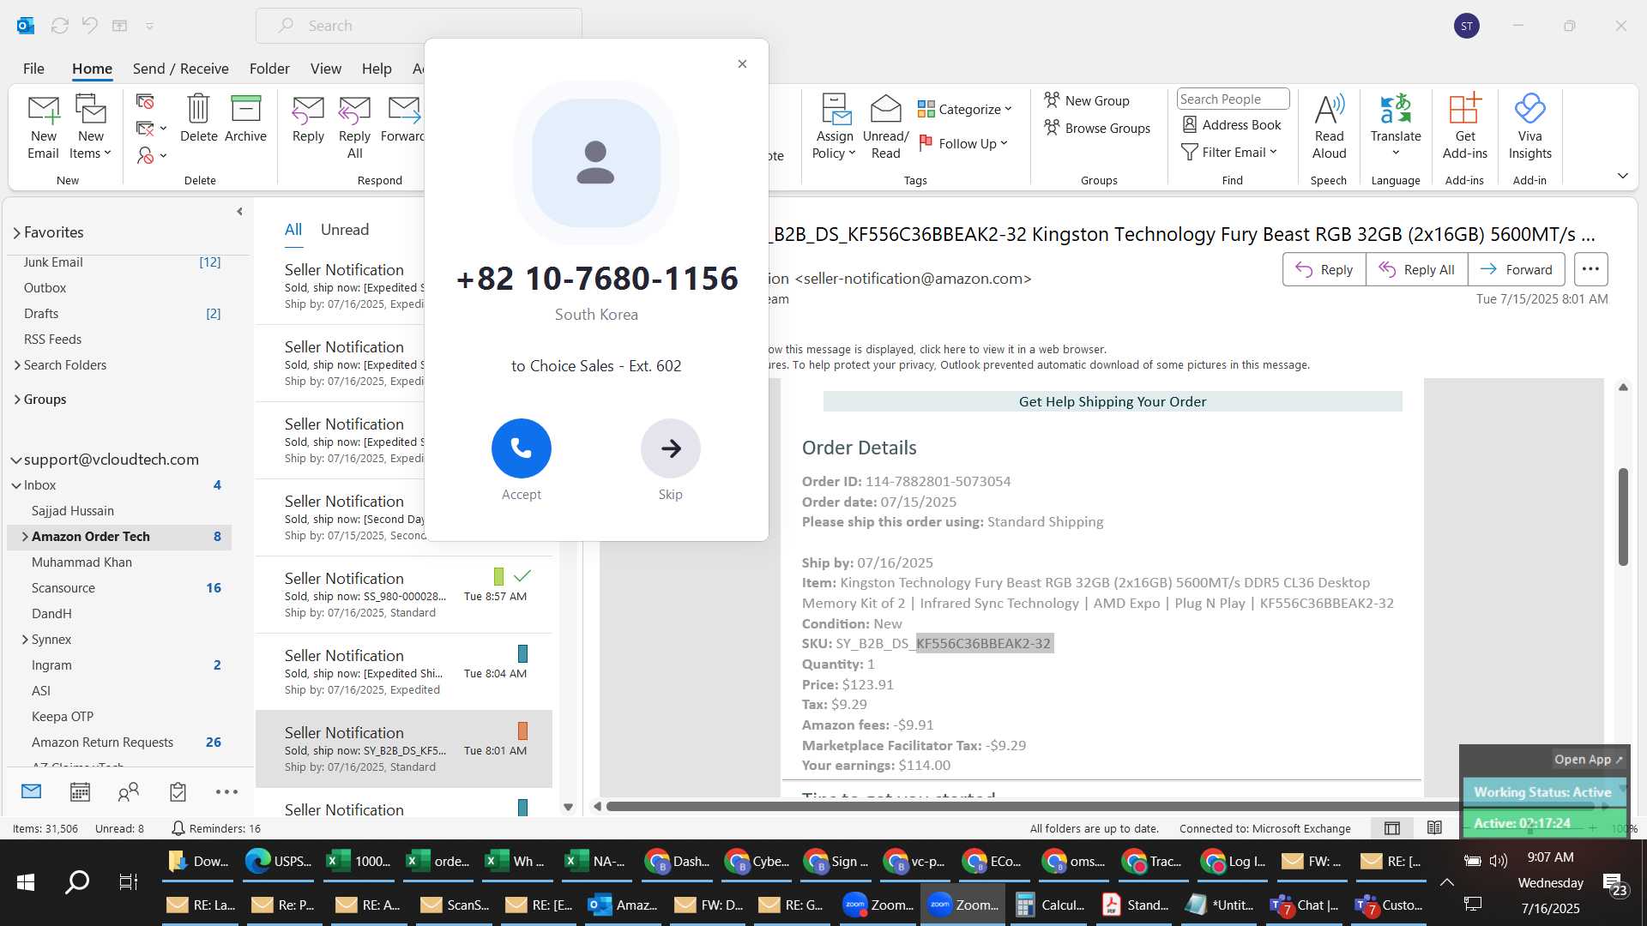The height and width of the screenshot is (926, 1647).
Task: Archive the selected message
Action: tap(245, 118)
